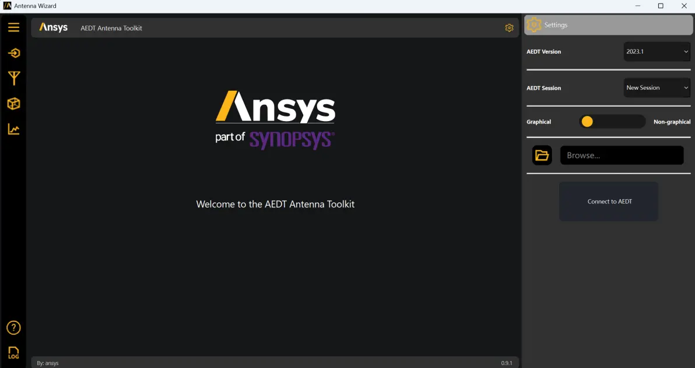Click the AEDT Antenna Toolkit title text

point(111,28)
